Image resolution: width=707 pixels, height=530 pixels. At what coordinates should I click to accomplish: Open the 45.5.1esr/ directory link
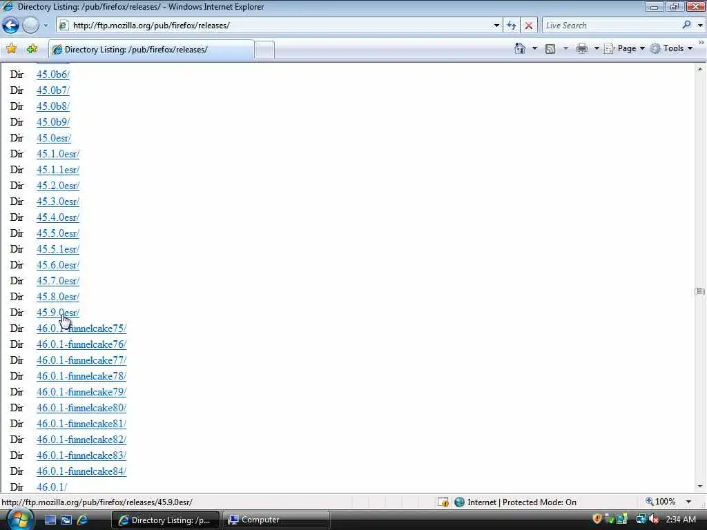[x=58, y=248]
